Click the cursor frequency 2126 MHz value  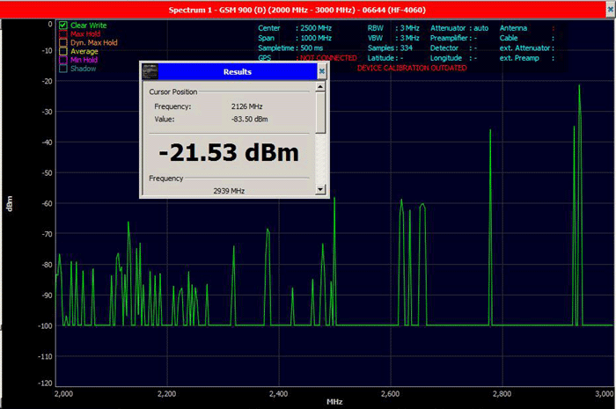246,106
